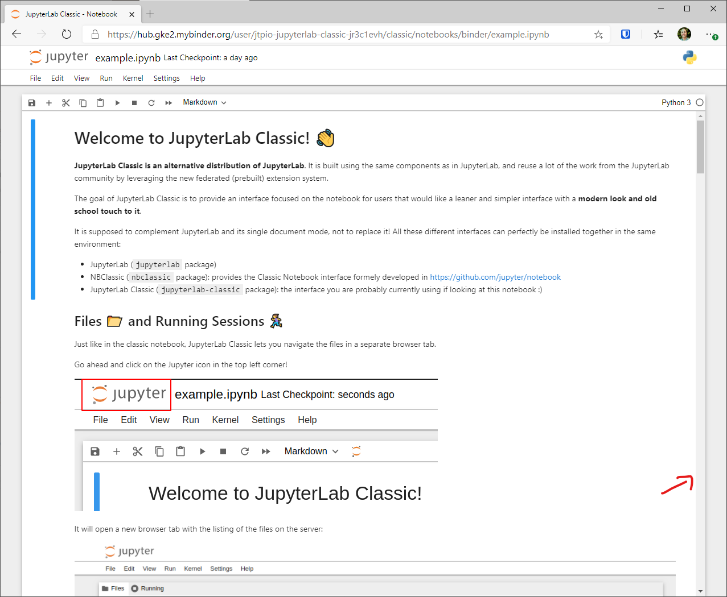Copy the selected cells
Image resolution: width=727 pixels, height=597 pixels.
83,102
